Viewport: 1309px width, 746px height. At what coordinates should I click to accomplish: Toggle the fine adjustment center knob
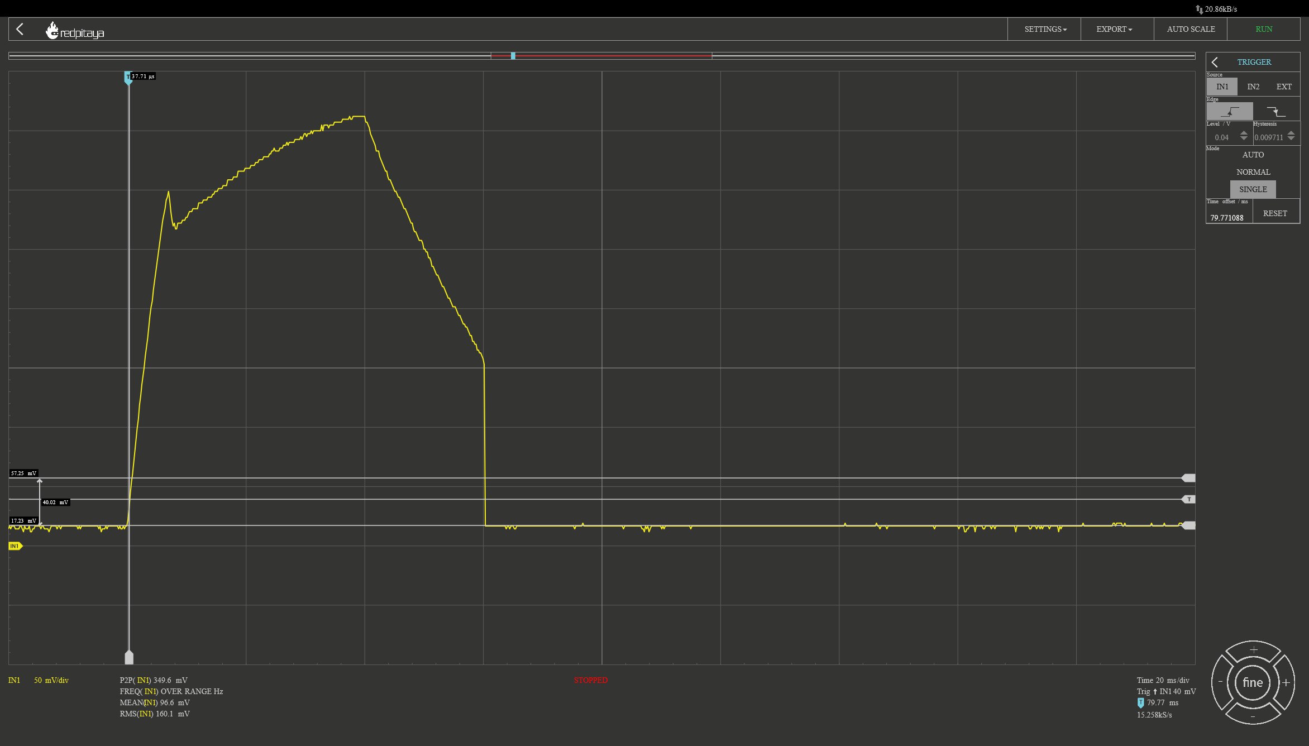[x=1253, y=682]
